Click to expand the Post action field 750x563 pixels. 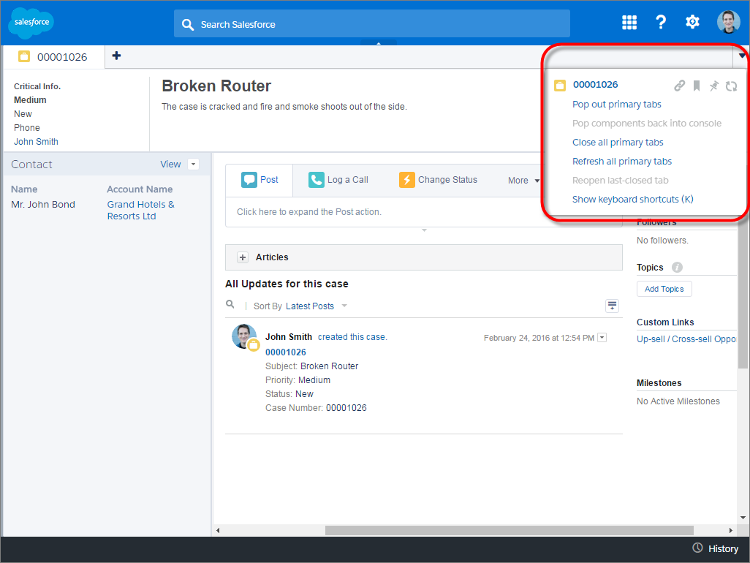click(424, 212)
